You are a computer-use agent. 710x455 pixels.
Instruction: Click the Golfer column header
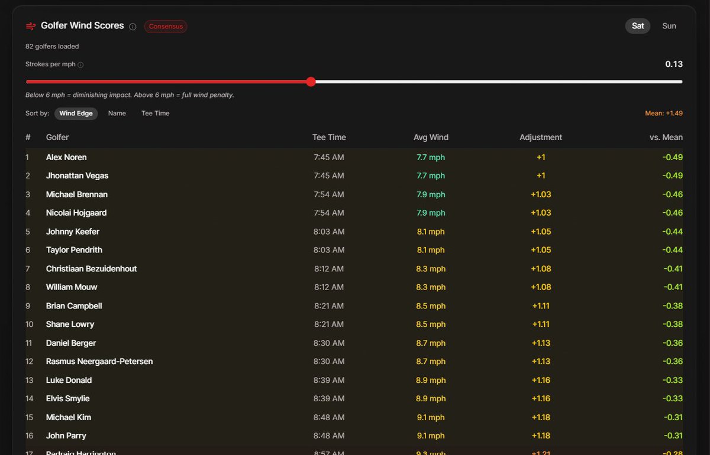[57, 137]
